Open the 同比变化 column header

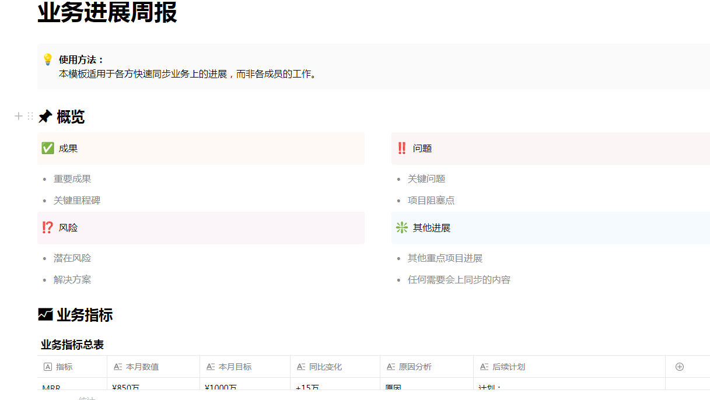click(x=335, y=367)
